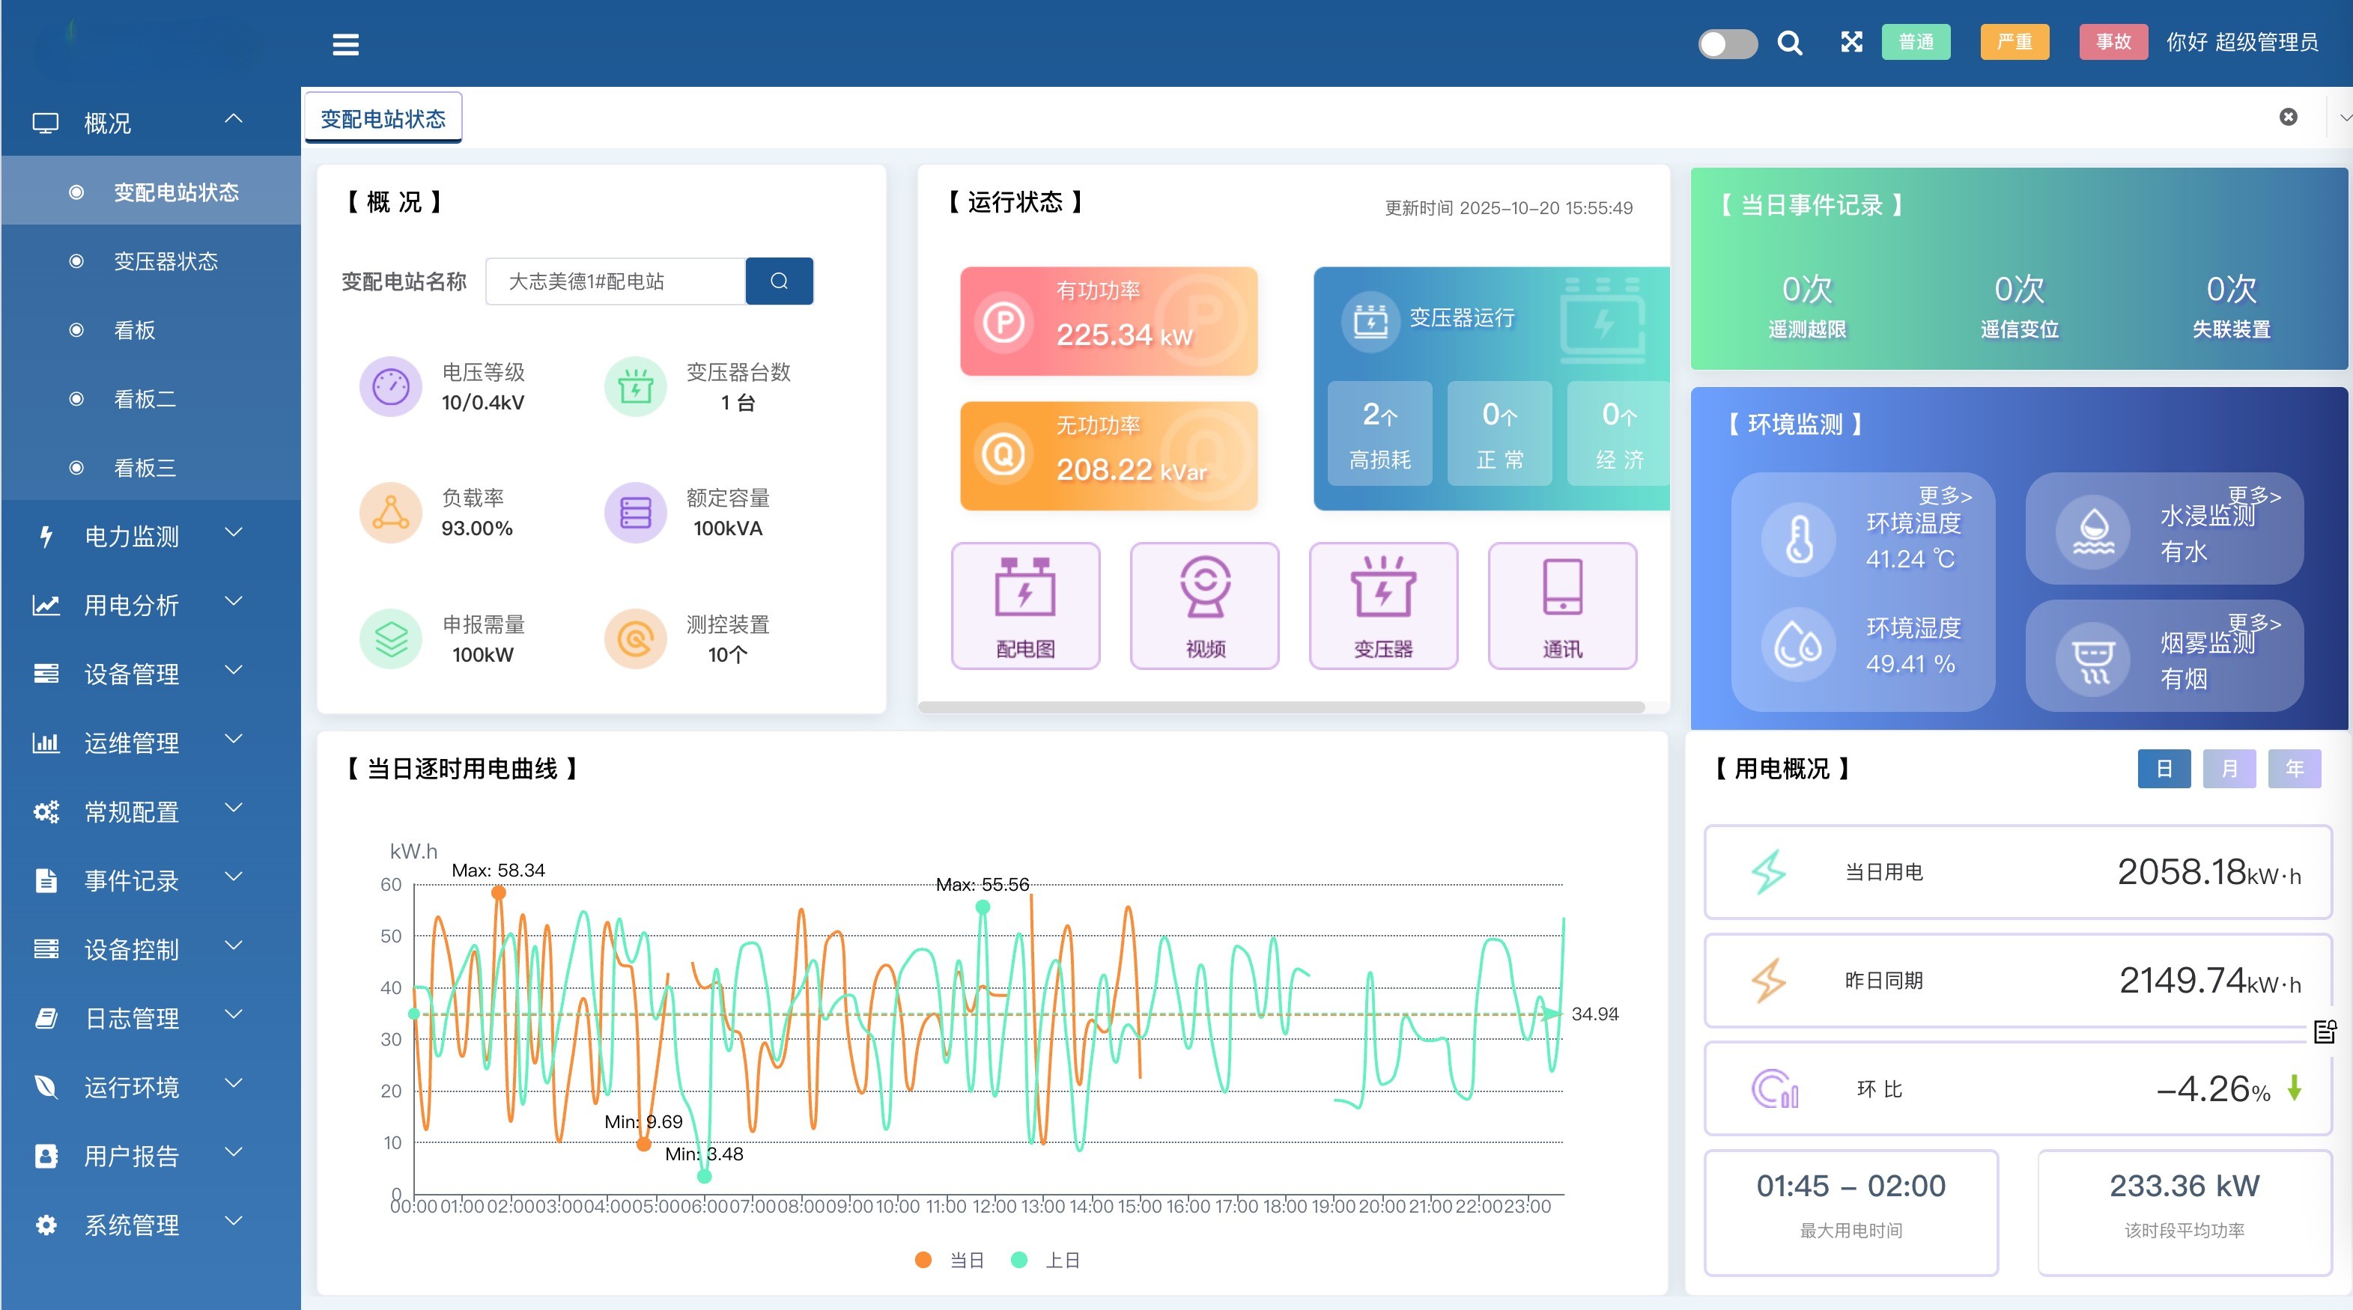
Task: Open the 配电图 distribution diagram tile
Action: point(1025,606)
